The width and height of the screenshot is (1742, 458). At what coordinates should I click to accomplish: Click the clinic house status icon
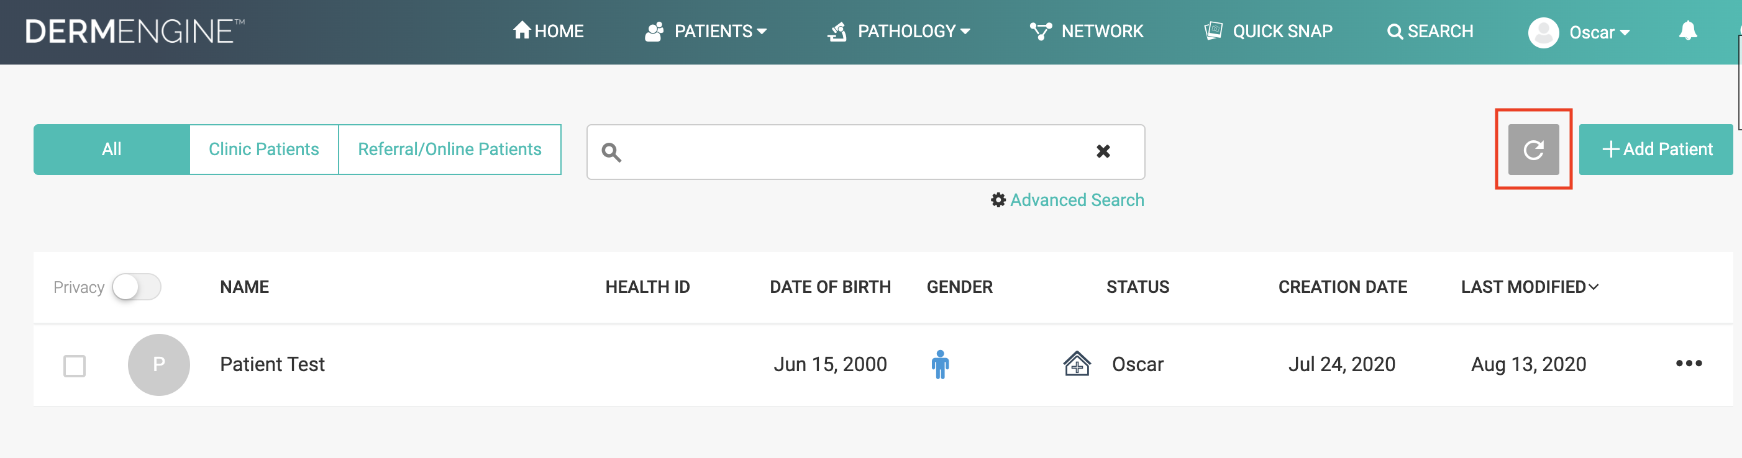(x=1076, y=364)
